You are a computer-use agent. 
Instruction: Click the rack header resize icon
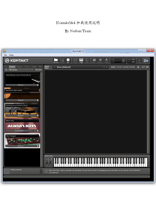[148, 67]
